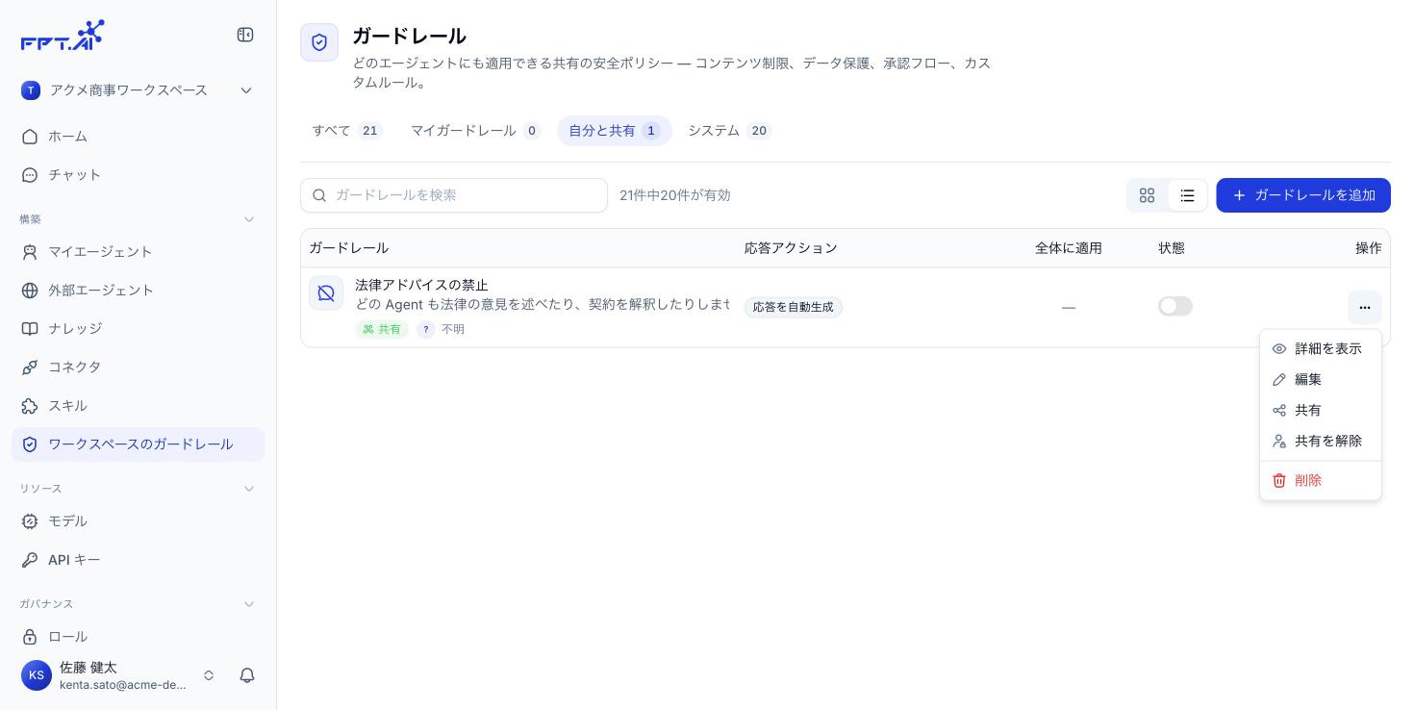Choose 編集 from menu
Viewport: 1414px width, 710px height.
(1321, 379)
